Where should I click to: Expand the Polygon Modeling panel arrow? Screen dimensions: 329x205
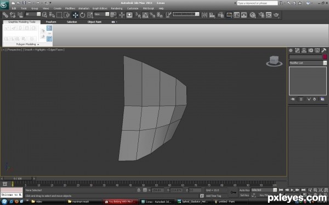(38, 45)
